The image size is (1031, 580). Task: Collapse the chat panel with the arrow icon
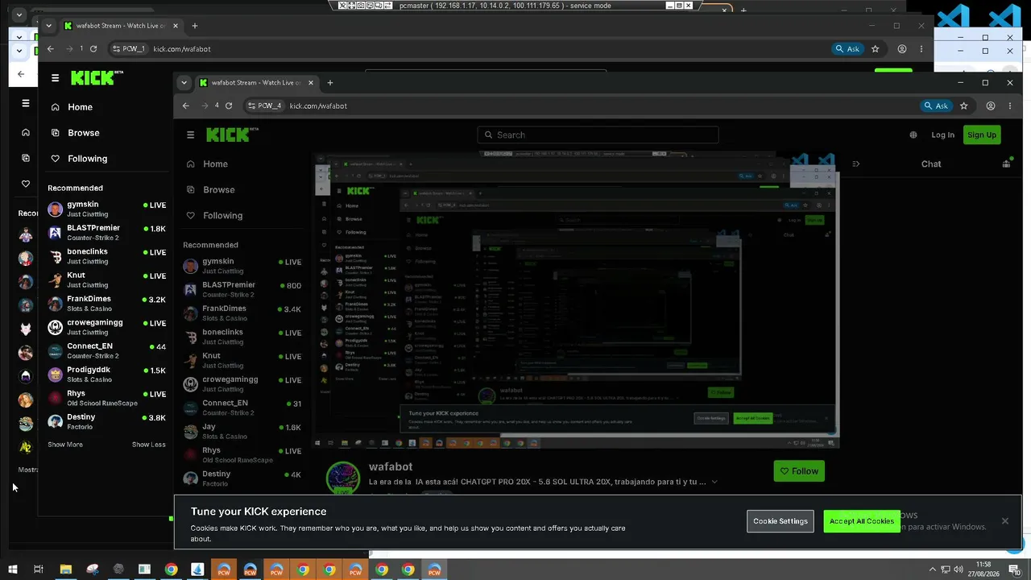pos(855,164)
